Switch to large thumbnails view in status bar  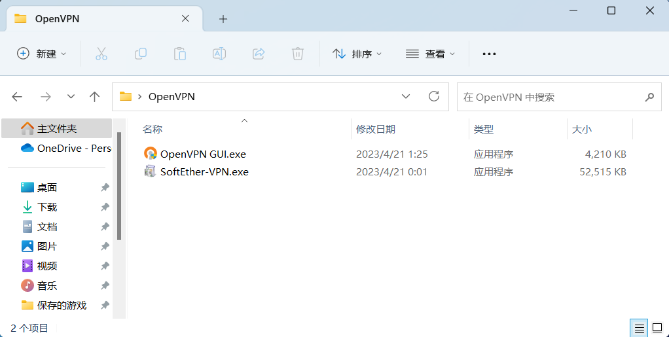click(x=657, y=328)
